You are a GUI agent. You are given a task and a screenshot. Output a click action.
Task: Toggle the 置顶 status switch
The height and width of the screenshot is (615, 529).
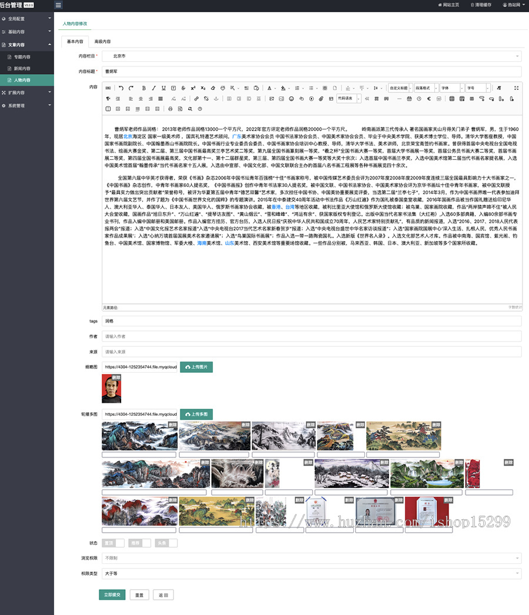pos(113,543)
